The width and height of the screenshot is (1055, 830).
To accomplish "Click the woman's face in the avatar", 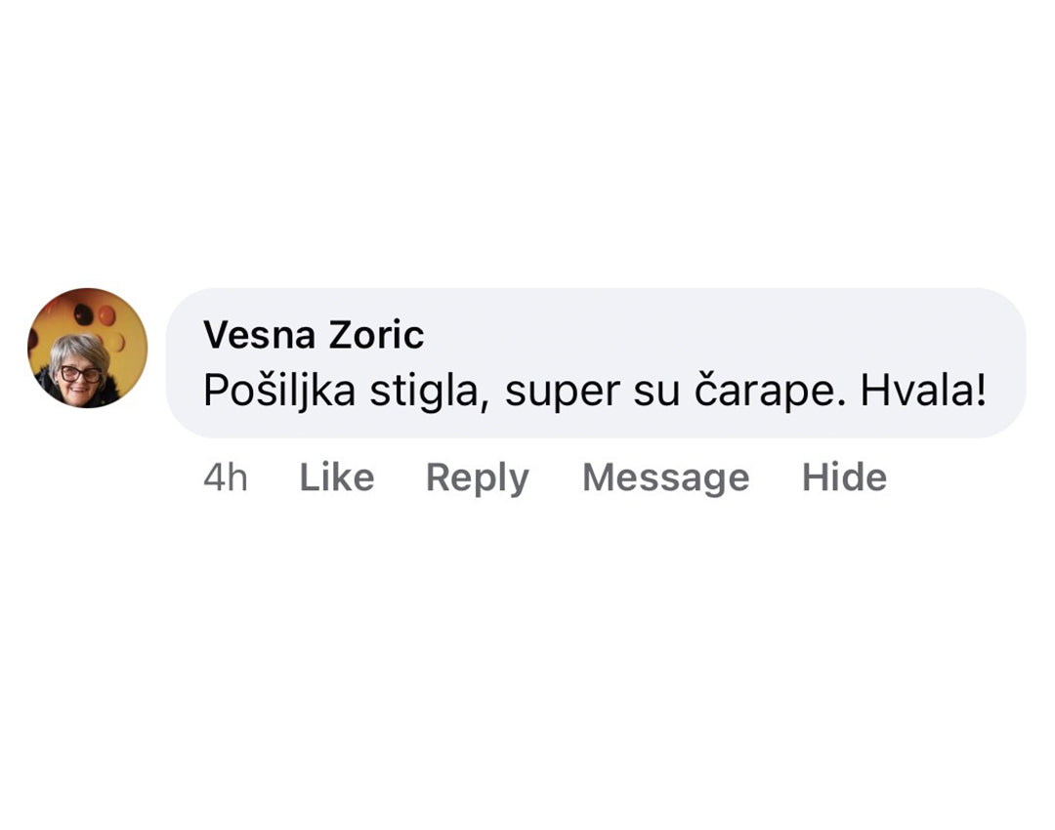I will coord(80,368).
